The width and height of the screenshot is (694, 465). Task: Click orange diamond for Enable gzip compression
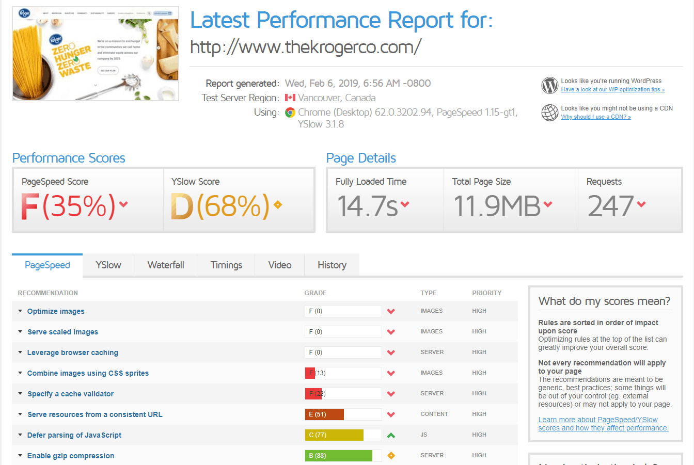(391, 456)
